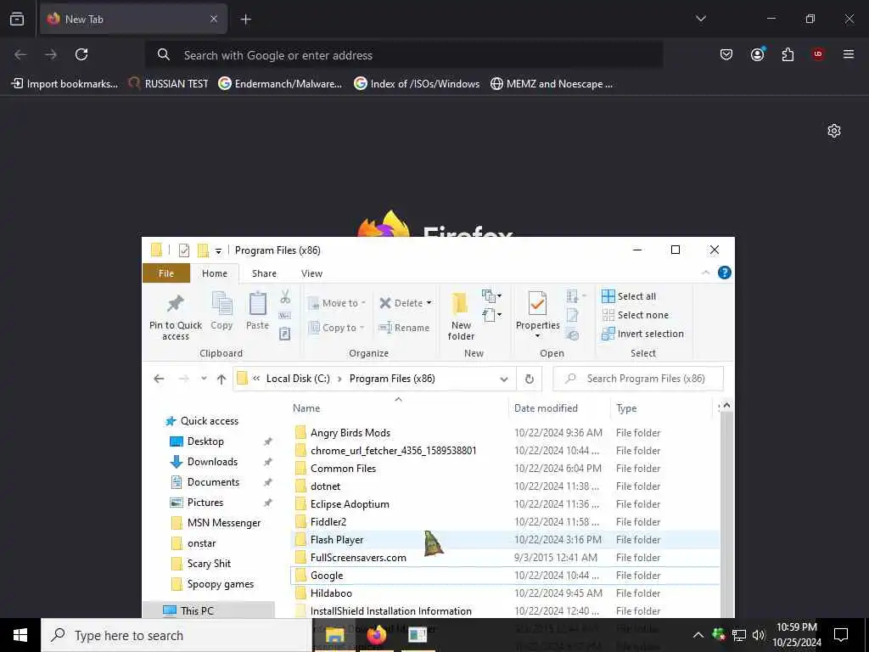Click the network icon in system tray

point(739,635)
